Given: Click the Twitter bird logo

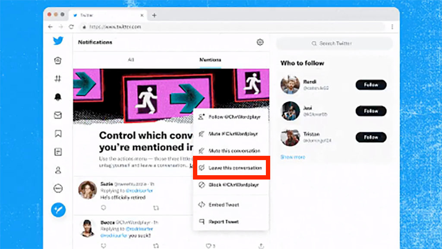Looking at the screenshot, I should (58, 41).
